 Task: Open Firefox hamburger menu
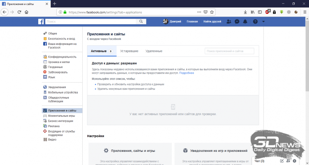click(305, 12)
